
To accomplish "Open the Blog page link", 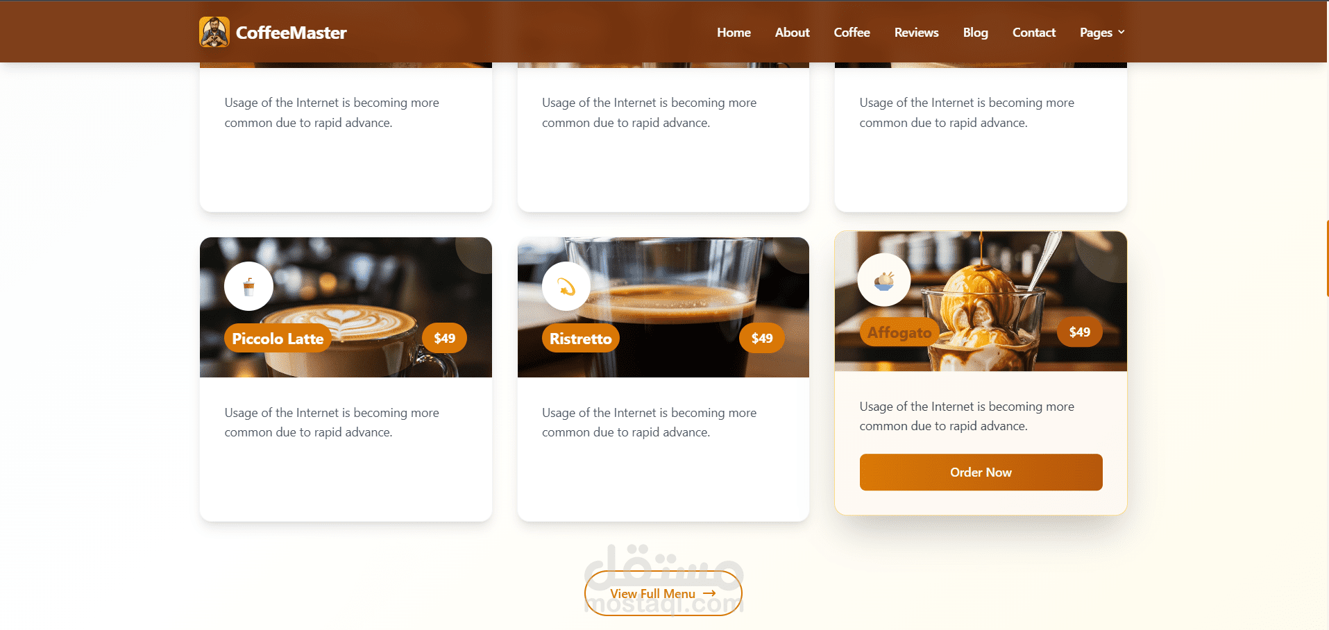I will point(975,33).
